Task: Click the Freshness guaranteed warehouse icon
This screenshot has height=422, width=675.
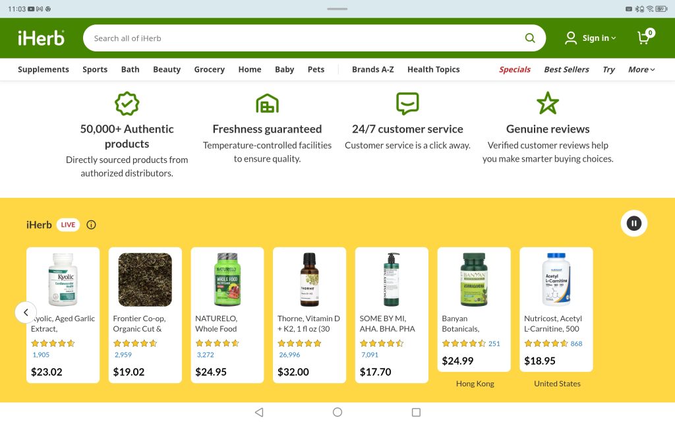Action: click(267, 104)
